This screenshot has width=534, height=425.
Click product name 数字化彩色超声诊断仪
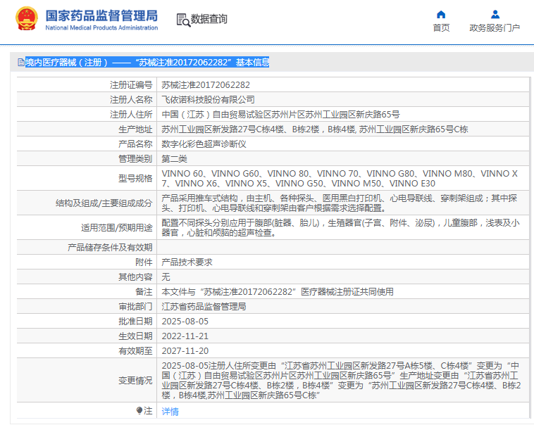tap(204, 144)
